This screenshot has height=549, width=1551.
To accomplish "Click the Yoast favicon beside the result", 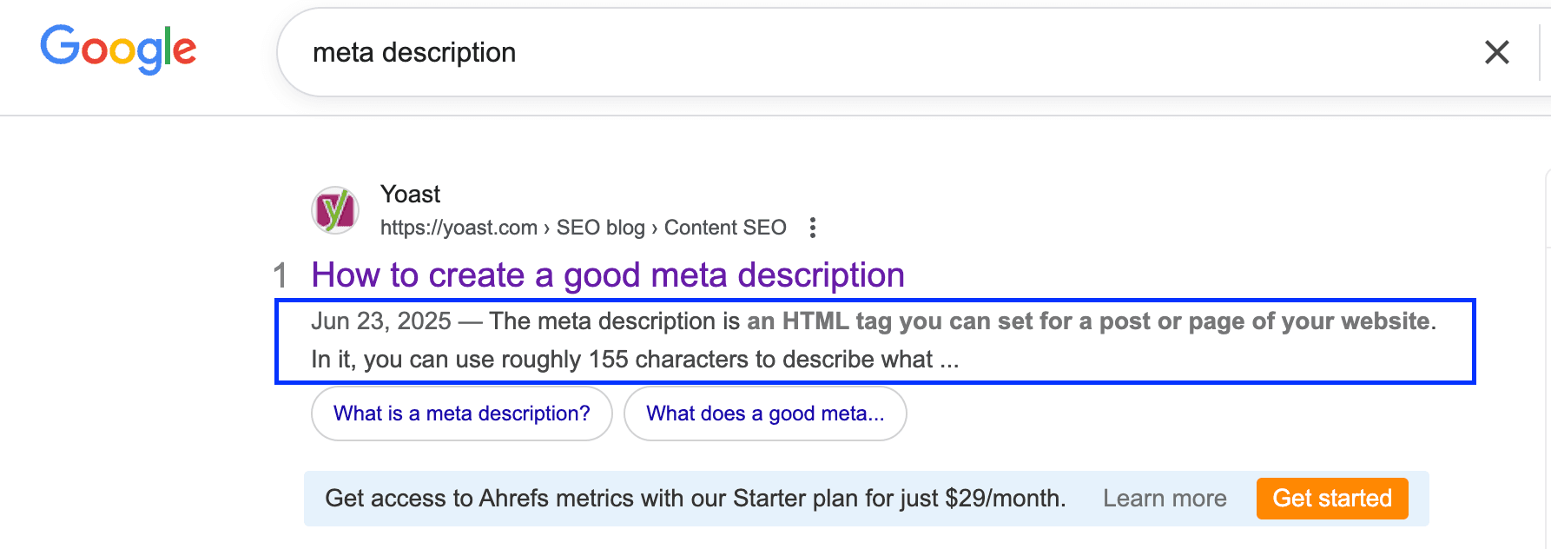I will 335,209.
